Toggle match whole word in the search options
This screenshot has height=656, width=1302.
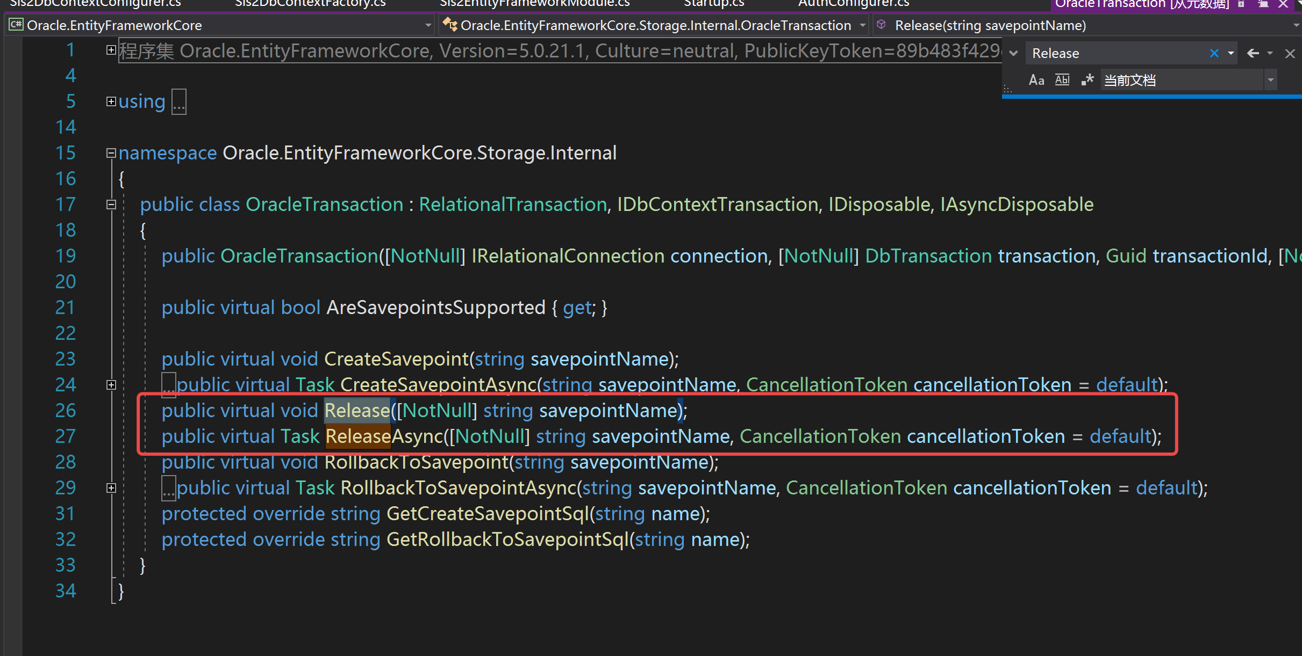tap(1062, 79)
